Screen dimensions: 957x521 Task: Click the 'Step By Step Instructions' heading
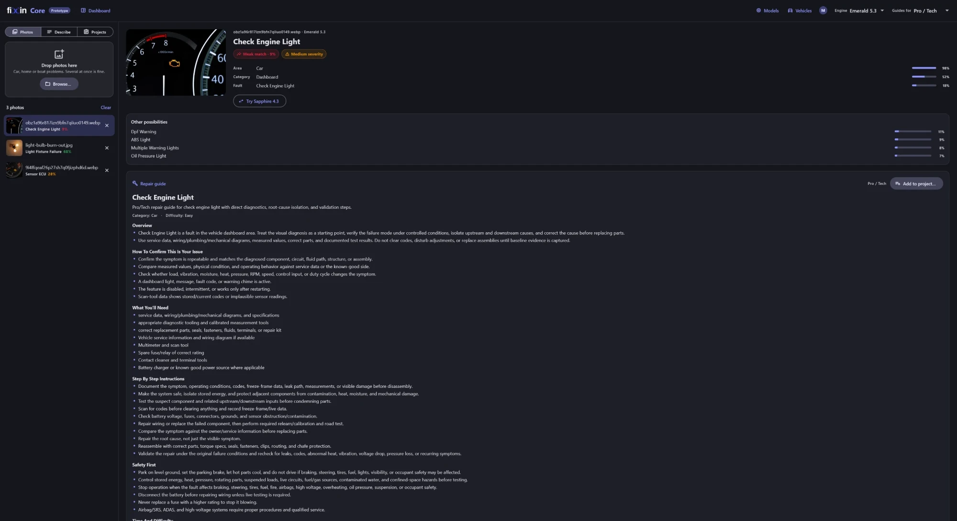(x=158, y=379)
